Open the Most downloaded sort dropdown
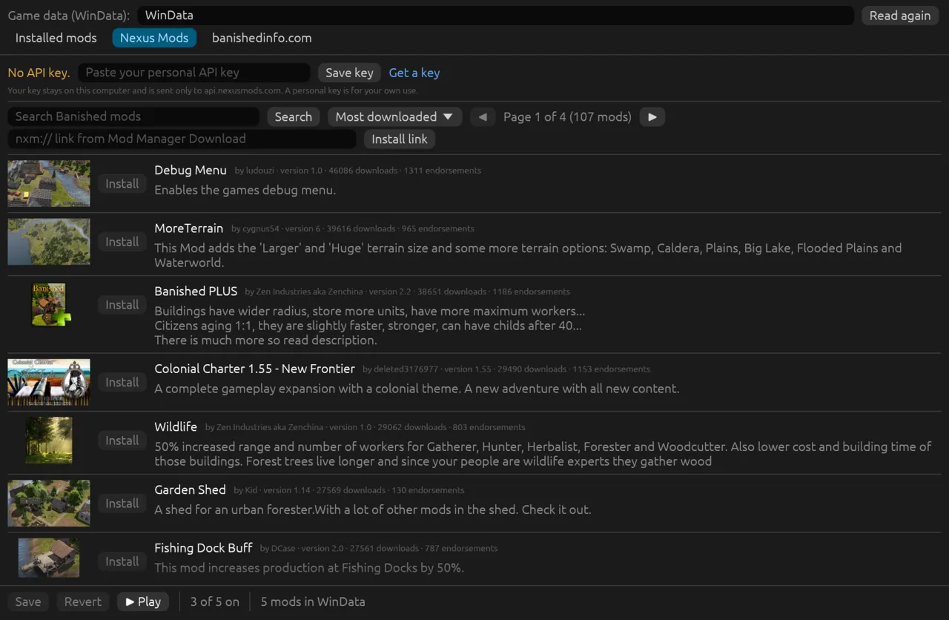 pos(394,116)
